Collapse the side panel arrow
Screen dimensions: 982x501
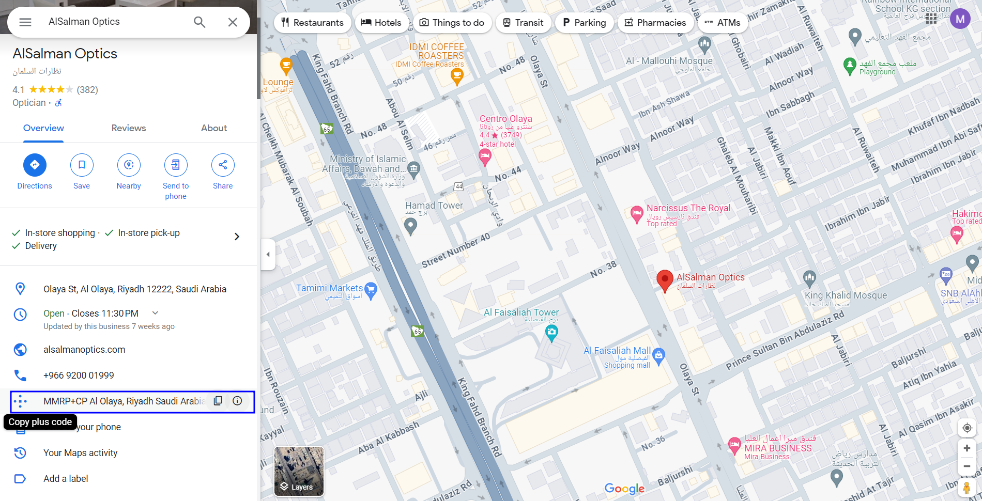click(x=268, y=254)
